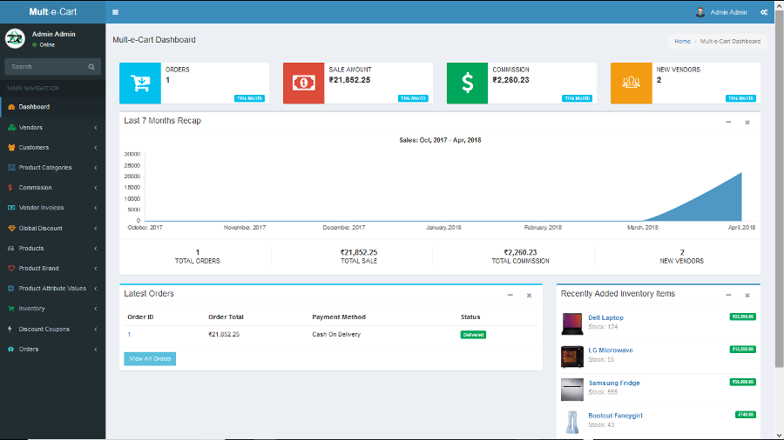Minimize the Latest Orders panel
The height and width of the screenshot is (440, 784).
510,295
